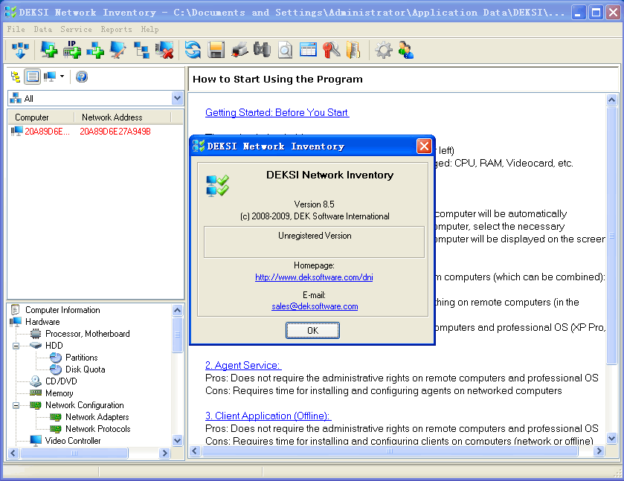Click the binoculars search icon
Screen dimensions: 624x481
pyautogui.click(x=262, y=51)
